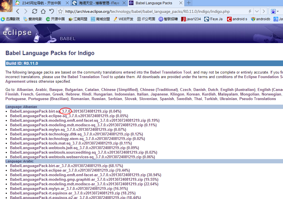Viewport: 283px width, 199px height.
Task: Close the 2345网址导航 tab
Action: click(x=67, y=3)
